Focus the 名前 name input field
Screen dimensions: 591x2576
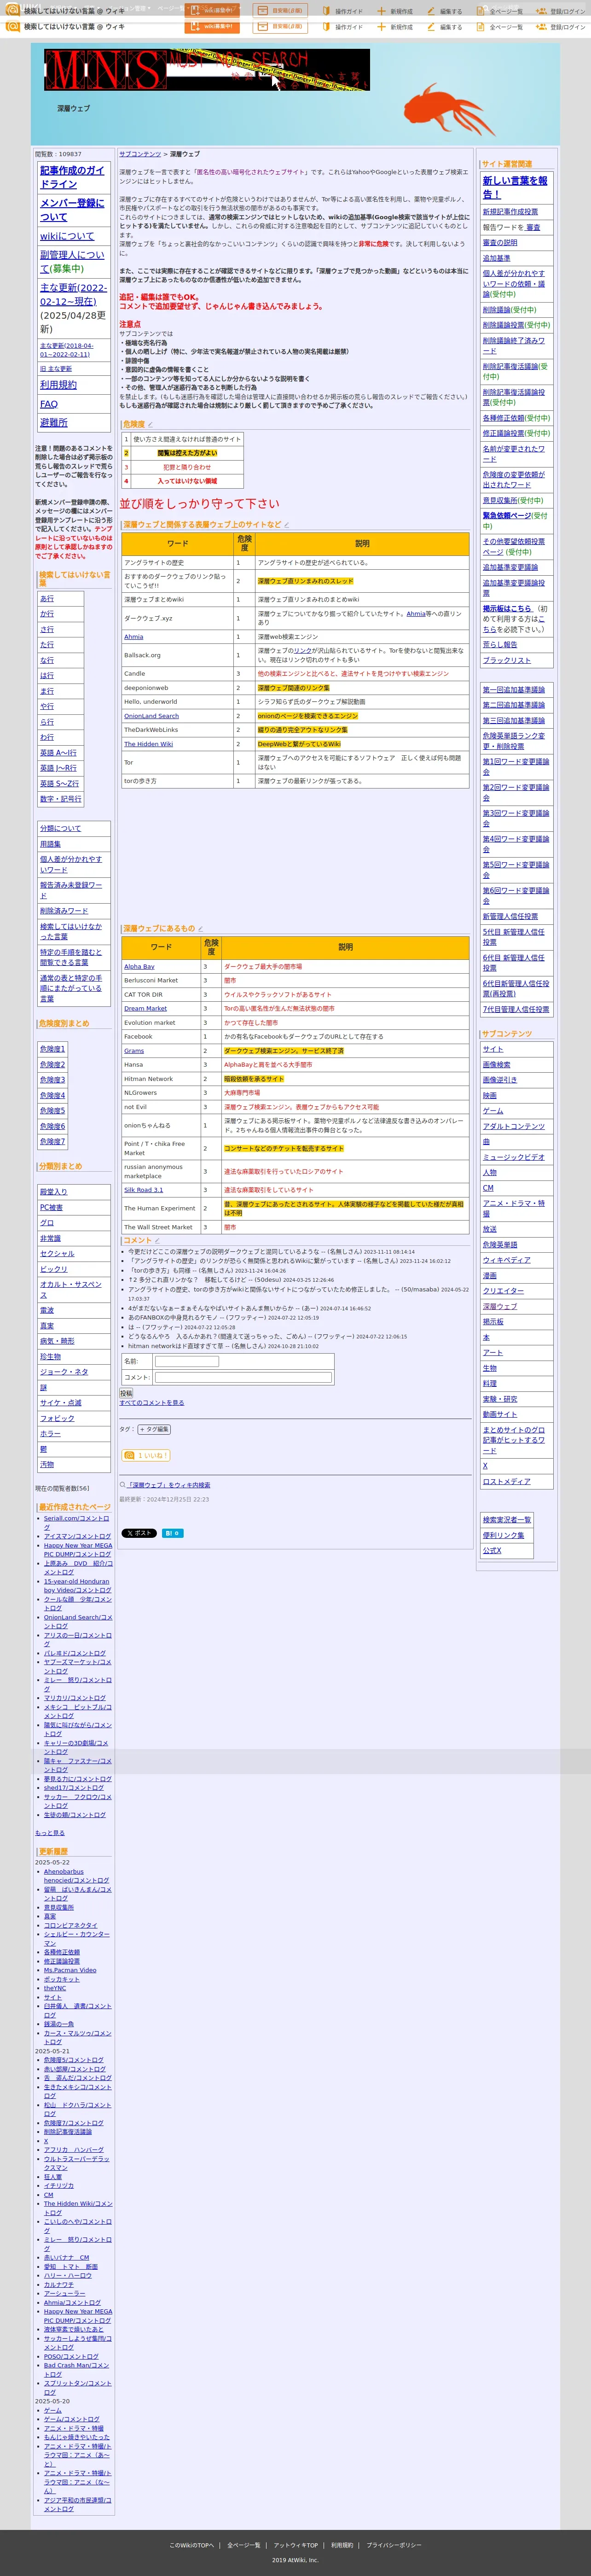click(x=187, y=1361)
